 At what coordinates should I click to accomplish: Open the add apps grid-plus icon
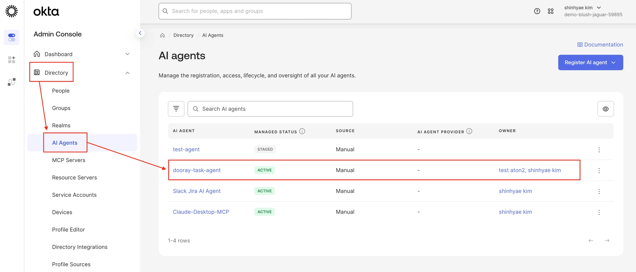[11, 60]
